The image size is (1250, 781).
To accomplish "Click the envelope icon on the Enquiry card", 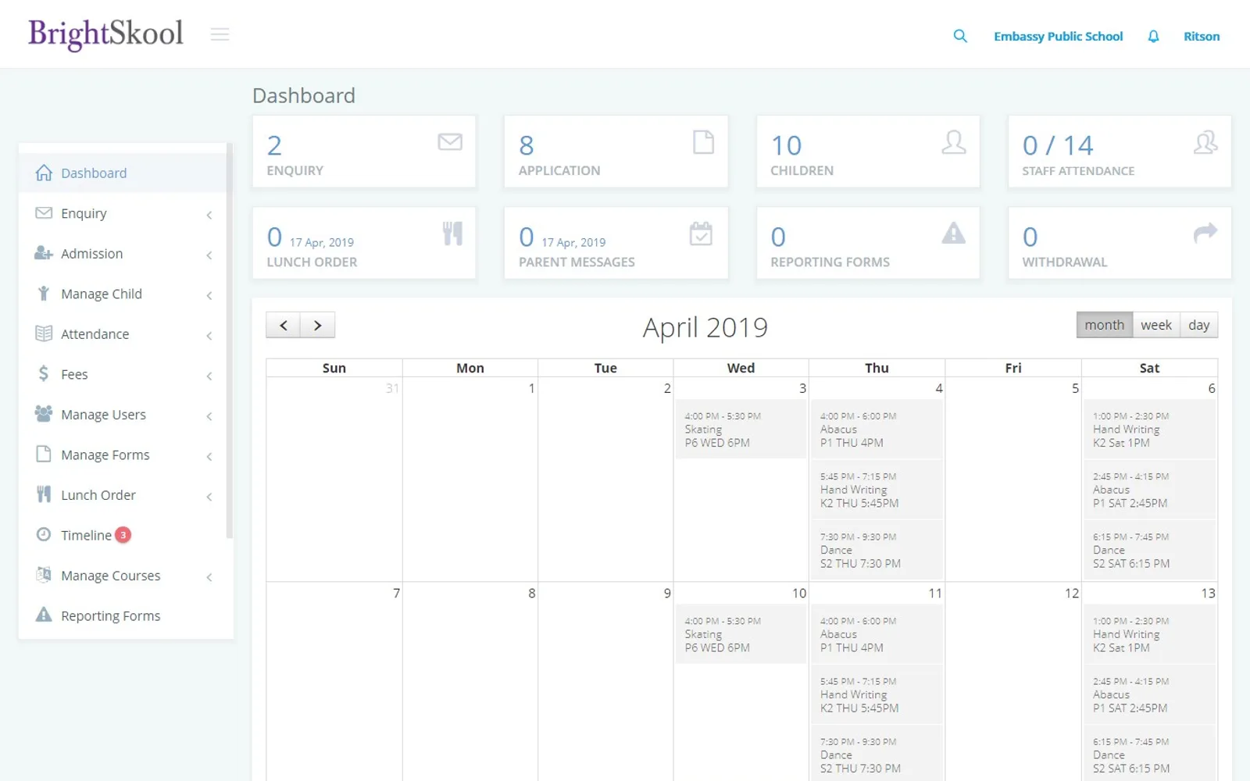I will click(450, 142).
